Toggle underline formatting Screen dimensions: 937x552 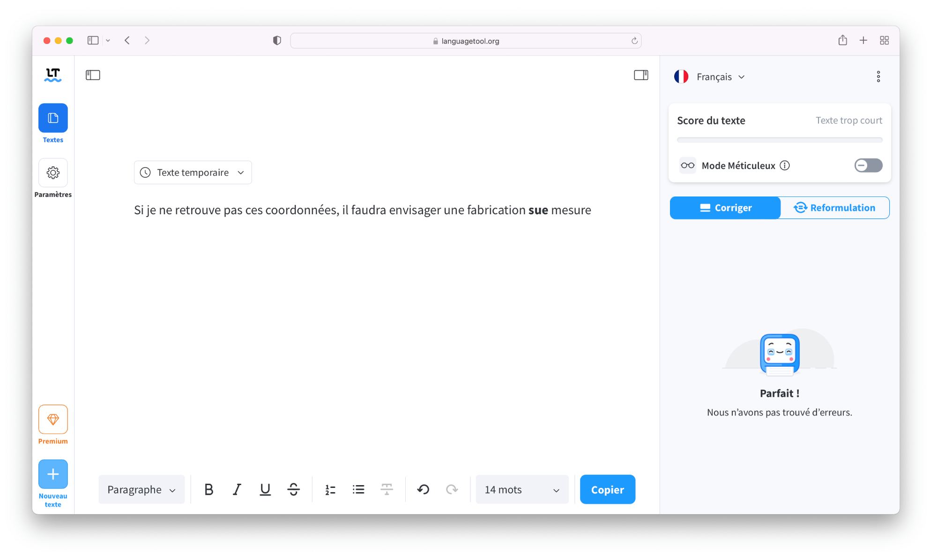pos(265,489)
